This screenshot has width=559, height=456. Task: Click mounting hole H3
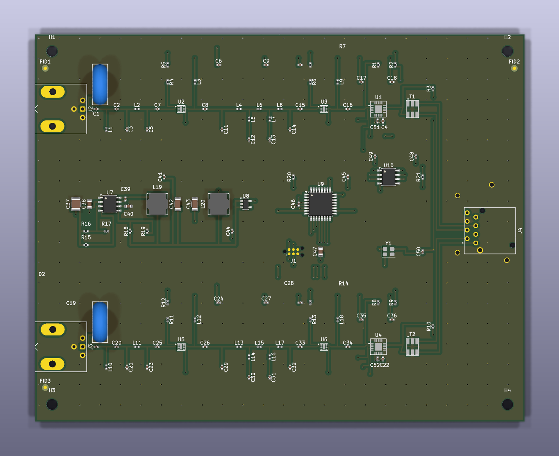click(52, 404)
